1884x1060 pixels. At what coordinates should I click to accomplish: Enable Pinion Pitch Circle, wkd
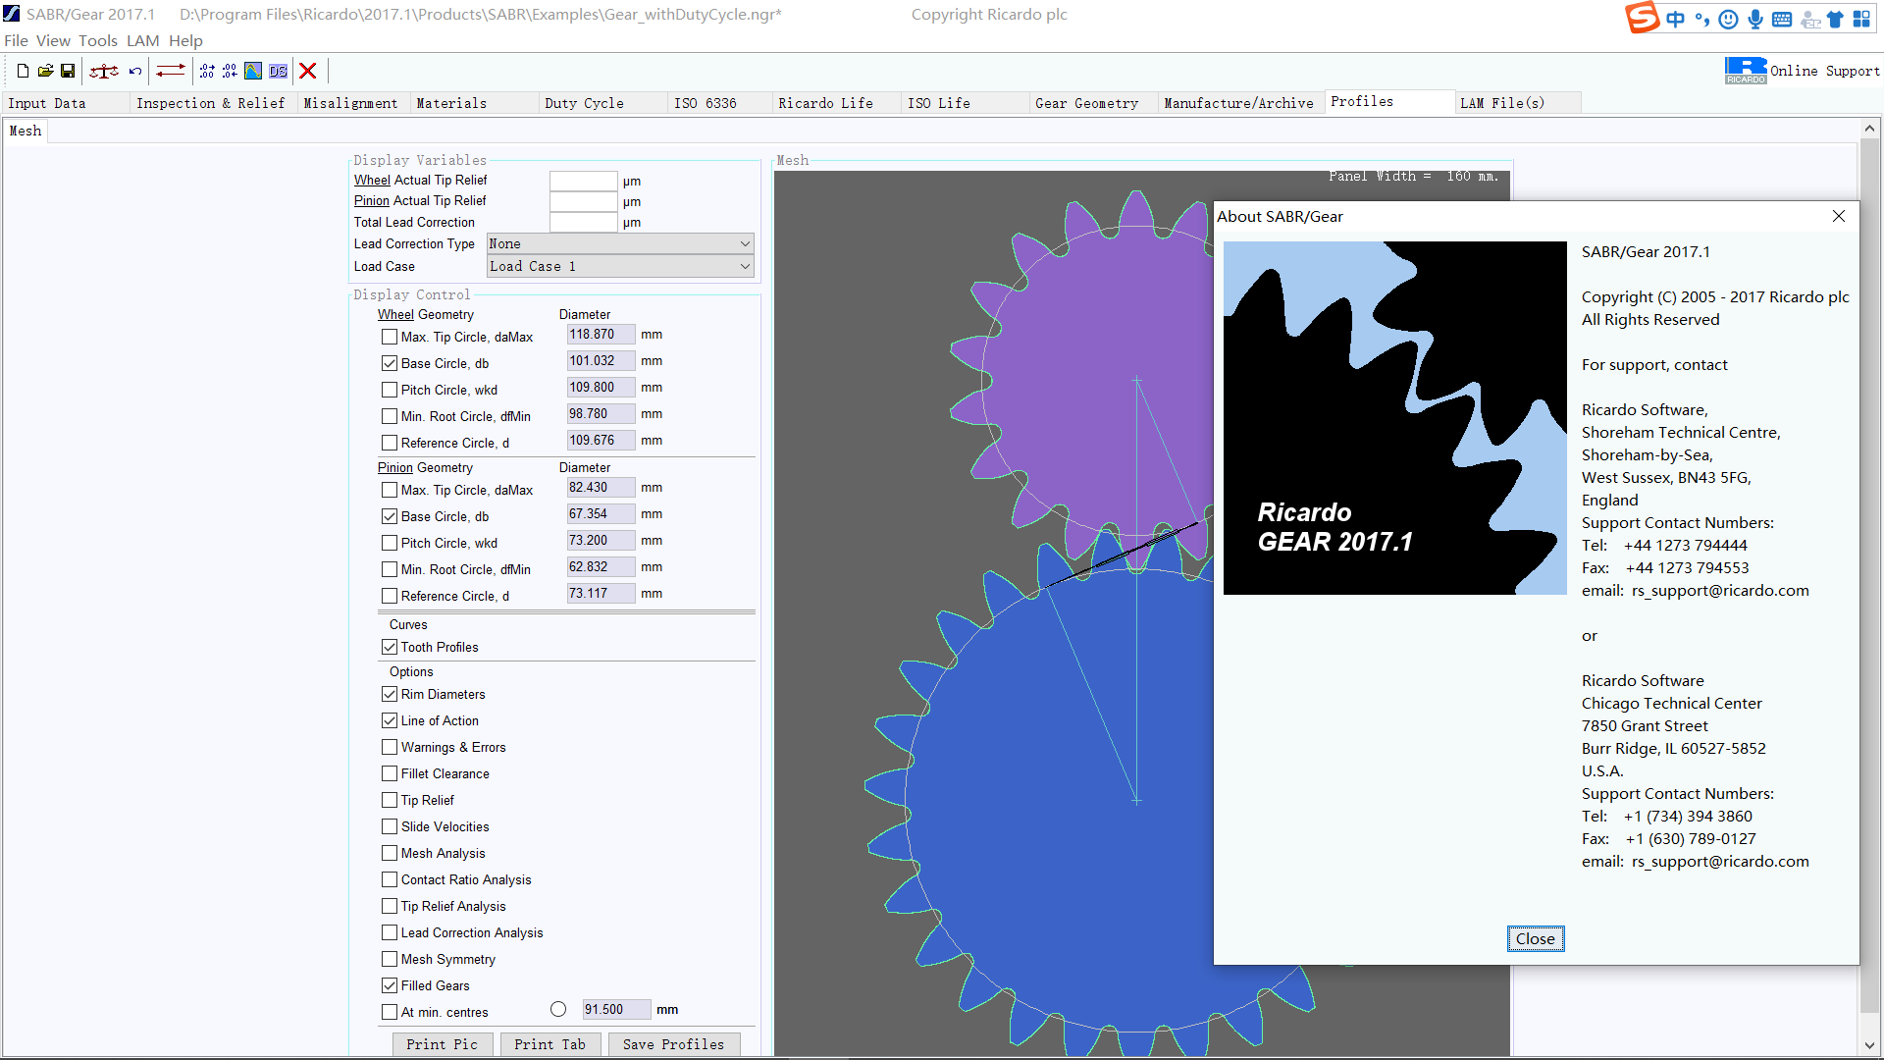[x=390, y=543]
